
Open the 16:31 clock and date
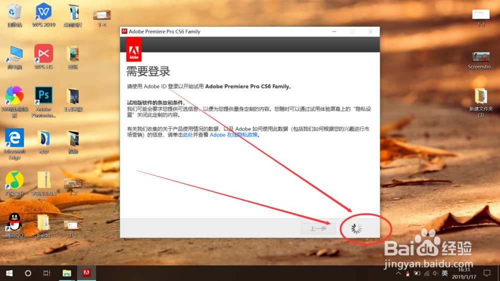coord(463,273)
